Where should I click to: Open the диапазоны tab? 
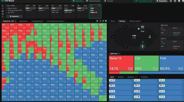[x=23, y=21]
